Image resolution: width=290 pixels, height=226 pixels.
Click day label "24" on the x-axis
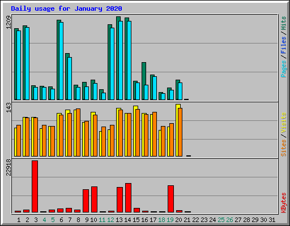click(x=212, y=220)
